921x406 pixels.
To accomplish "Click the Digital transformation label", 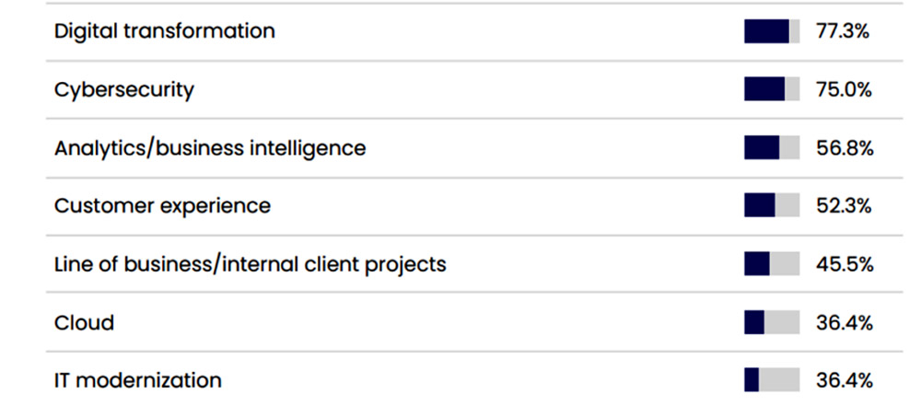I will tap(165, 31).
